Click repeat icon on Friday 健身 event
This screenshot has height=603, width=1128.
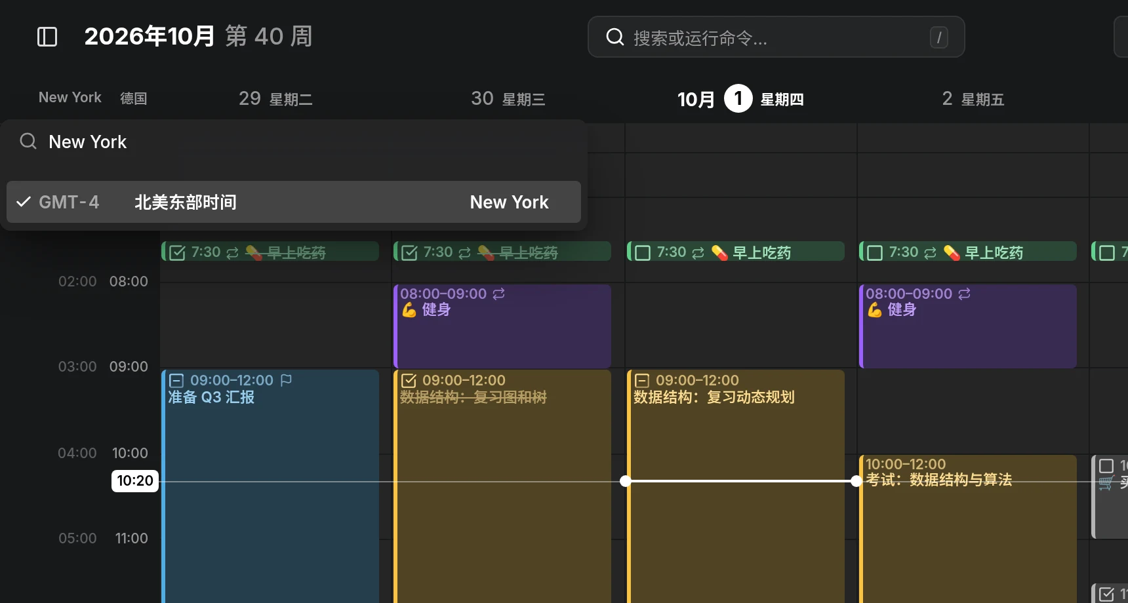point(964,294)
